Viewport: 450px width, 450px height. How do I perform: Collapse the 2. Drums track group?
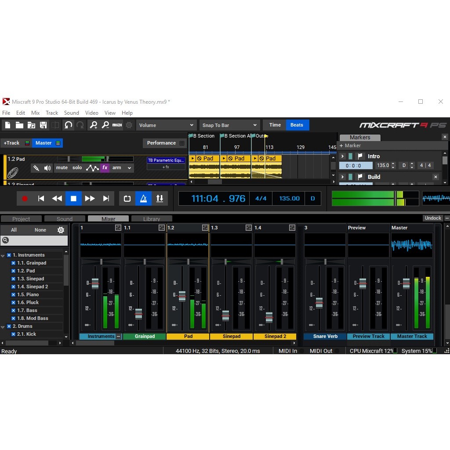point(4,326)
